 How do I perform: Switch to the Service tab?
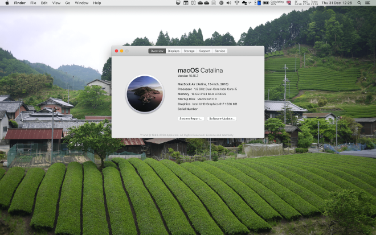click(220, 51)
